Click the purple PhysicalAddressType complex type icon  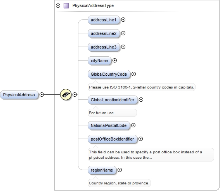(66, 5)
